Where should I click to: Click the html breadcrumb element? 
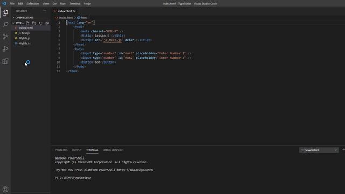(x=84, y=18)
